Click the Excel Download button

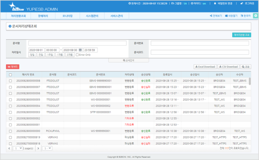point(205,67)
